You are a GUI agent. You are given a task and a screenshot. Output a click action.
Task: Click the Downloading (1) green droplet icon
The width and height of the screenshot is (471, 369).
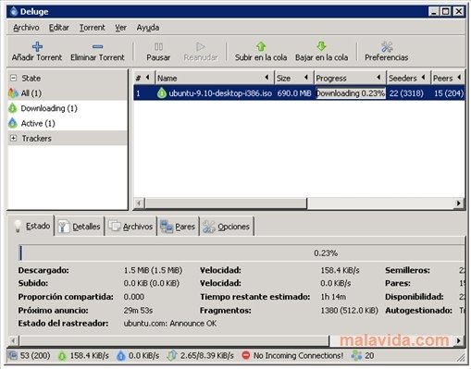[x=13, y=108]
